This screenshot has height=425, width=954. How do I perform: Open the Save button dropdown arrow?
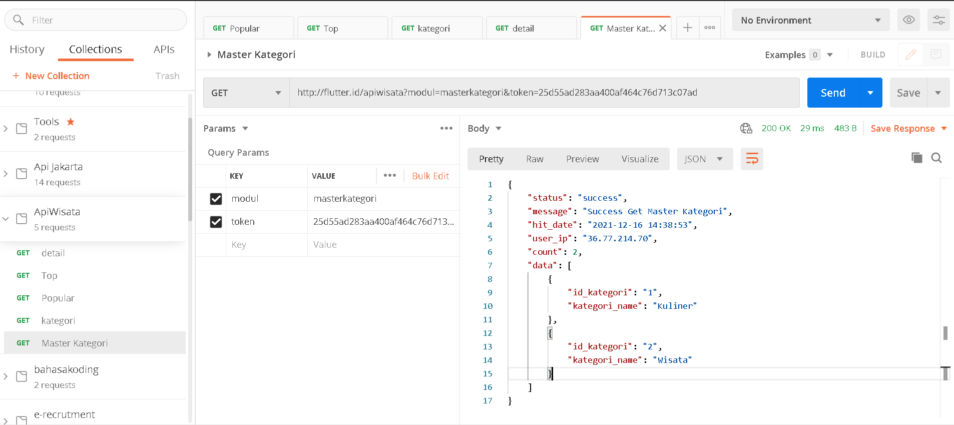pos(938,93)
